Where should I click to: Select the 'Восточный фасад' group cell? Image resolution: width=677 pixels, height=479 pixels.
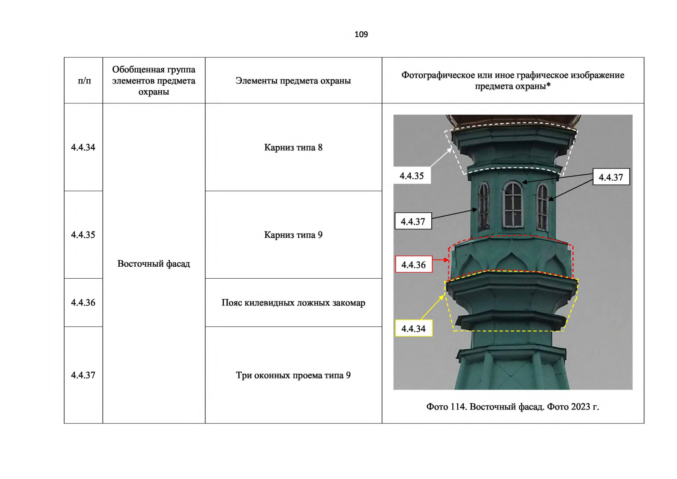154,263
